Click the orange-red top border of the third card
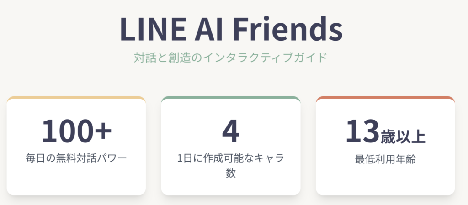 pyautogui.click(x=385, y=98)
